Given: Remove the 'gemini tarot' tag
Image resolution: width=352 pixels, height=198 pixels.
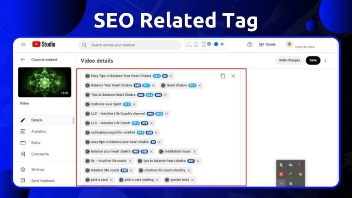Looking at the screenshot, I should (193, 180).
